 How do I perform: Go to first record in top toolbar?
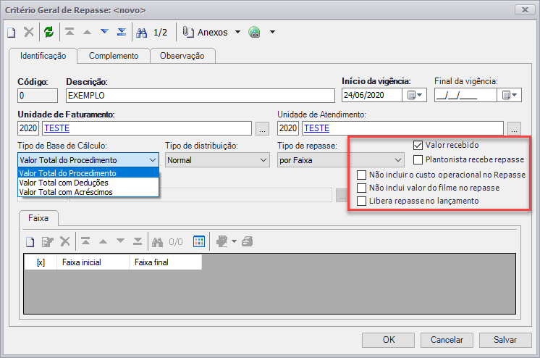click(x=70, y=32)
